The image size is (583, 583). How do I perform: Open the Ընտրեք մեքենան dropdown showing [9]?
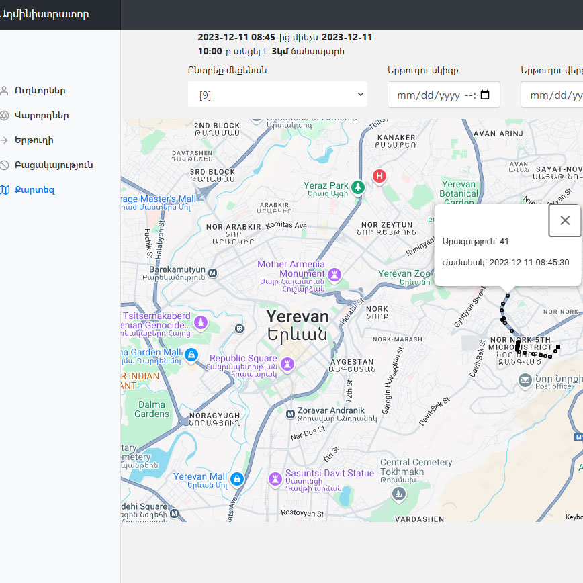tap(278, 95)
